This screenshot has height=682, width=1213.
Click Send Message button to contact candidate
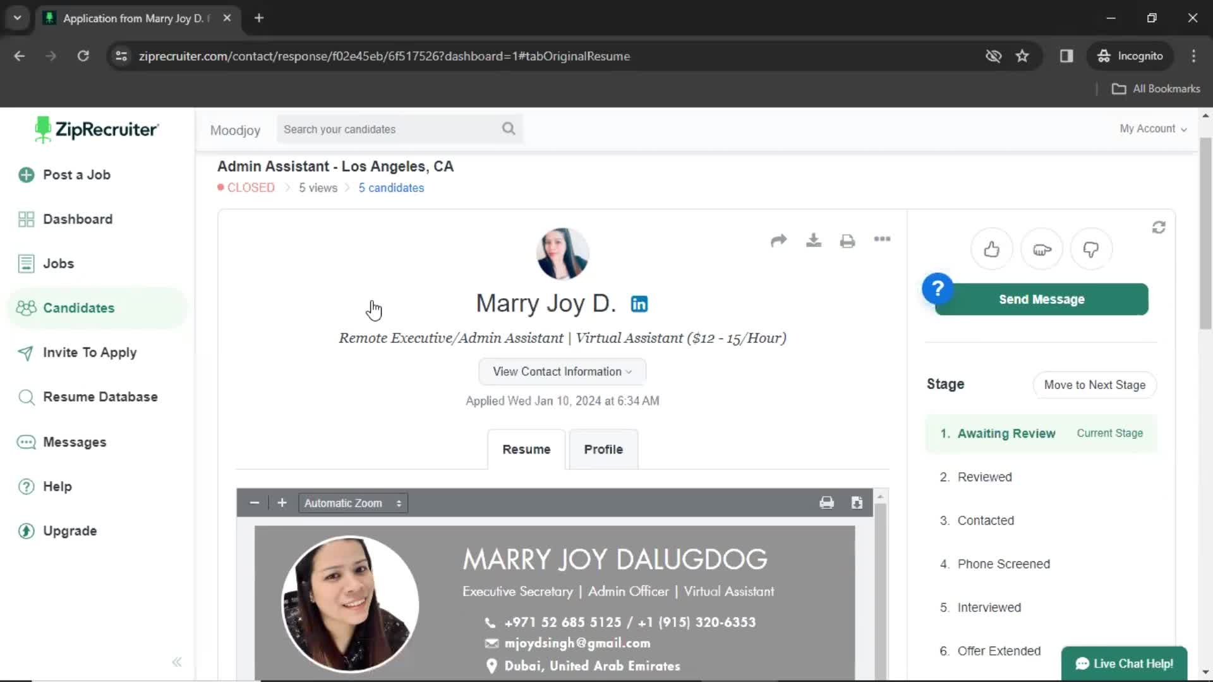click(x=1041, y=299)
